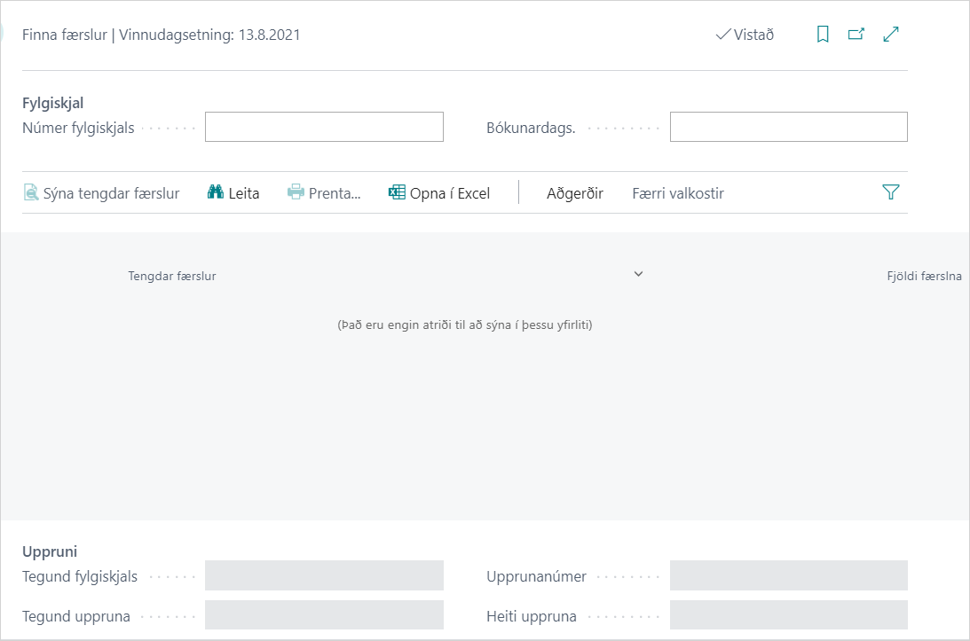Open page in new window icon

(x=856, y=35)
